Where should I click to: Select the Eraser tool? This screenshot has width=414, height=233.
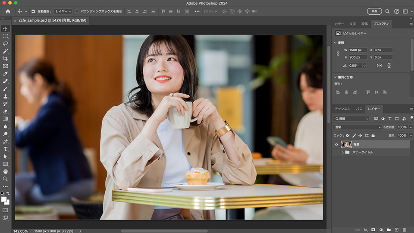coord(5,111)
